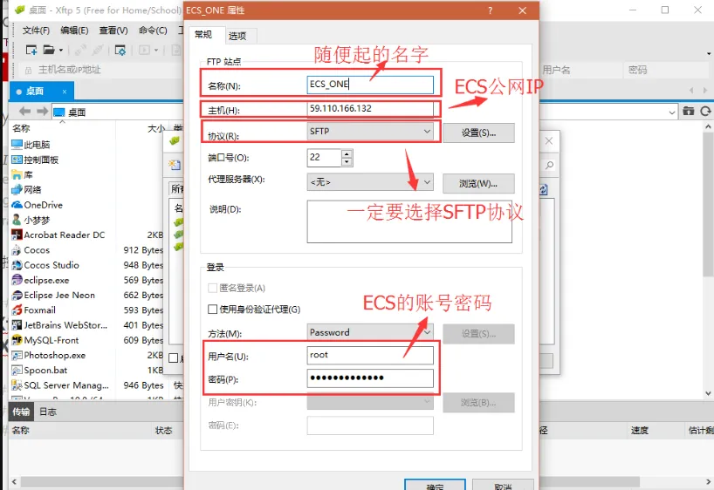Click the JetBrains WebStorm shortcut icon
The height and width of the screenshot is (490, 714).
pos(17,325)
